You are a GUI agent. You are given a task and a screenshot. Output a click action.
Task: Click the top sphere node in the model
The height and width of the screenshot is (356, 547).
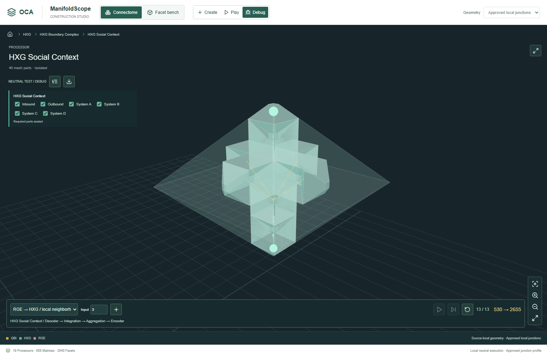(273, 111)
